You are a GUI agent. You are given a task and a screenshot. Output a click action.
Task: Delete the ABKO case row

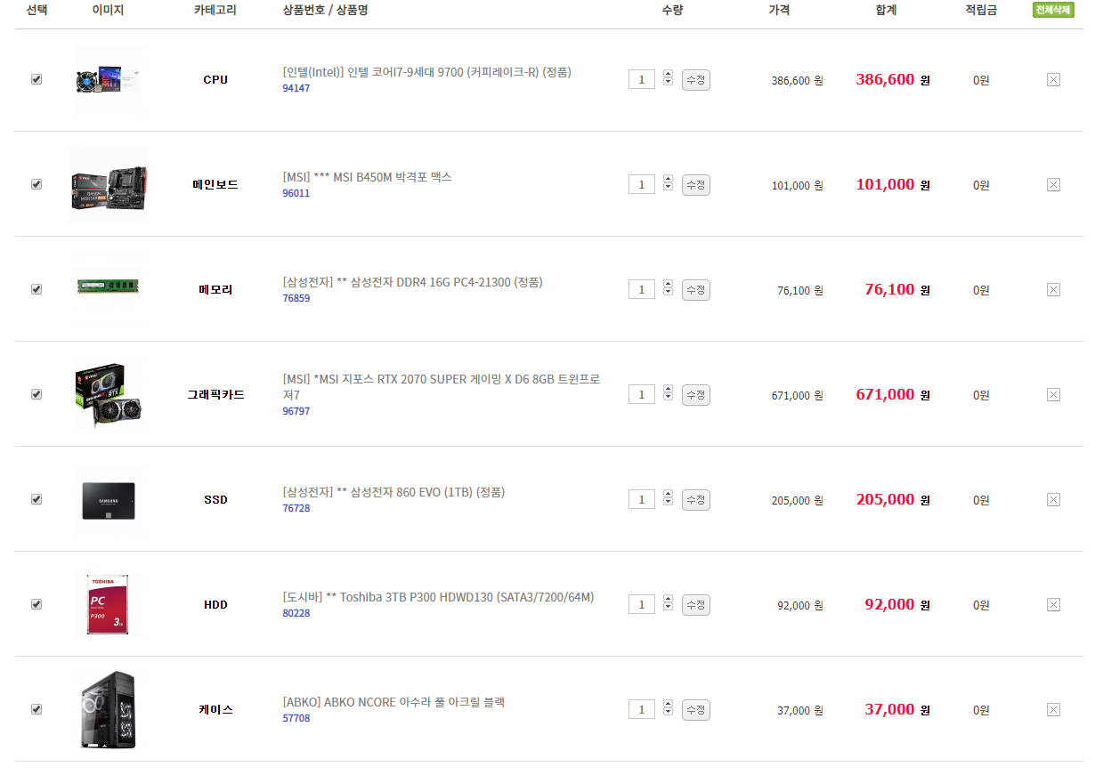pos(1053,710)
